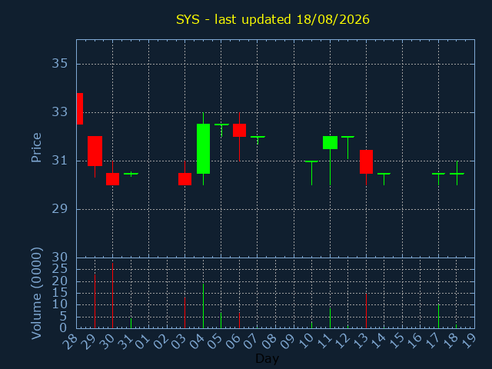This screenshot has height=369, width=492.
Task: Click day-axis label 09
Action: (x=288, y=341)
